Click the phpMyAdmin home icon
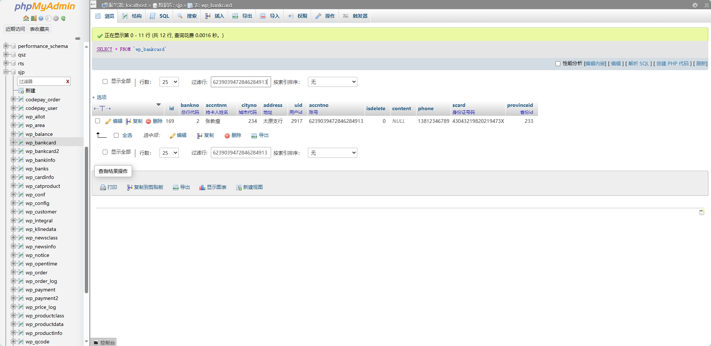 26,18
